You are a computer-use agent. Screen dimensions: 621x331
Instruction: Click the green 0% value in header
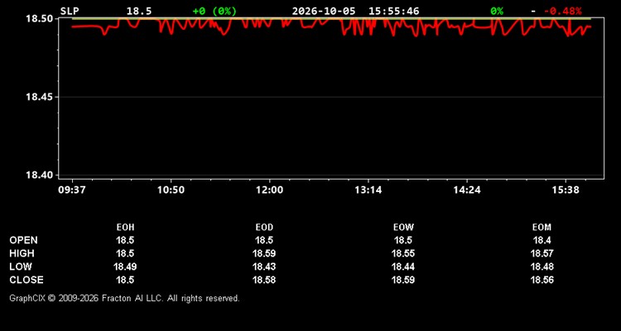click(x=497, y=11)
